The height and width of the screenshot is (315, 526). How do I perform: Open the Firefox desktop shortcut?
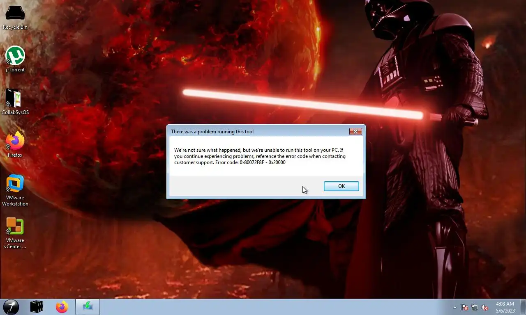[15, 145]
